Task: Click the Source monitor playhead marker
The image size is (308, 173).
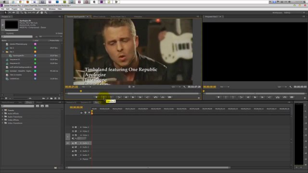Action: (81, 91)
